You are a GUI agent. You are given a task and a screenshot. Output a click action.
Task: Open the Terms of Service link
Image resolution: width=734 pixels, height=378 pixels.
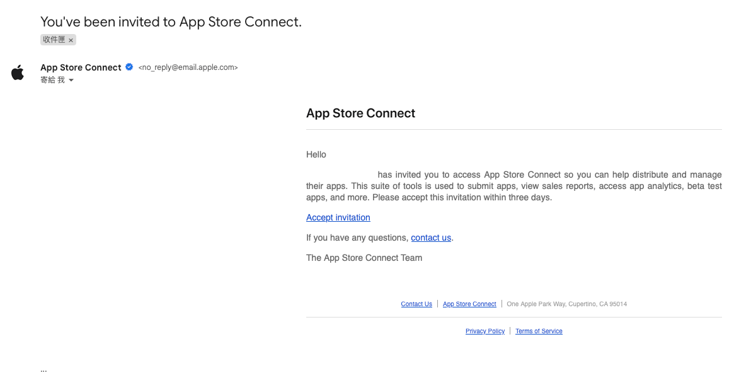(539, 331)
